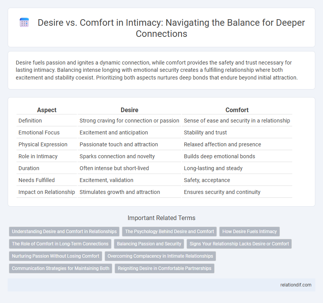323x303 pixels.
Task: Click the 'Impact on Relationship' row label
Action: pos(47,192)
